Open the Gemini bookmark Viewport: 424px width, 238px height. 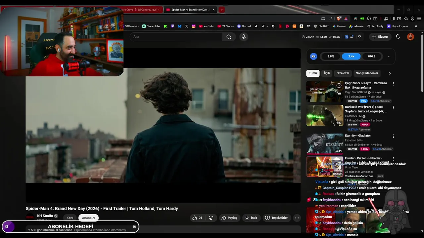pyautogui.click(x=339, y=26)
